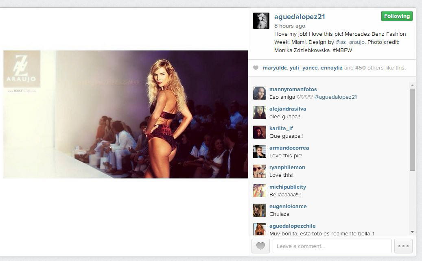Screen dimensions: 422x261
Task: Click the comments scrollbar up arrow
Action: pyautogui.click(x=412, y=85)
